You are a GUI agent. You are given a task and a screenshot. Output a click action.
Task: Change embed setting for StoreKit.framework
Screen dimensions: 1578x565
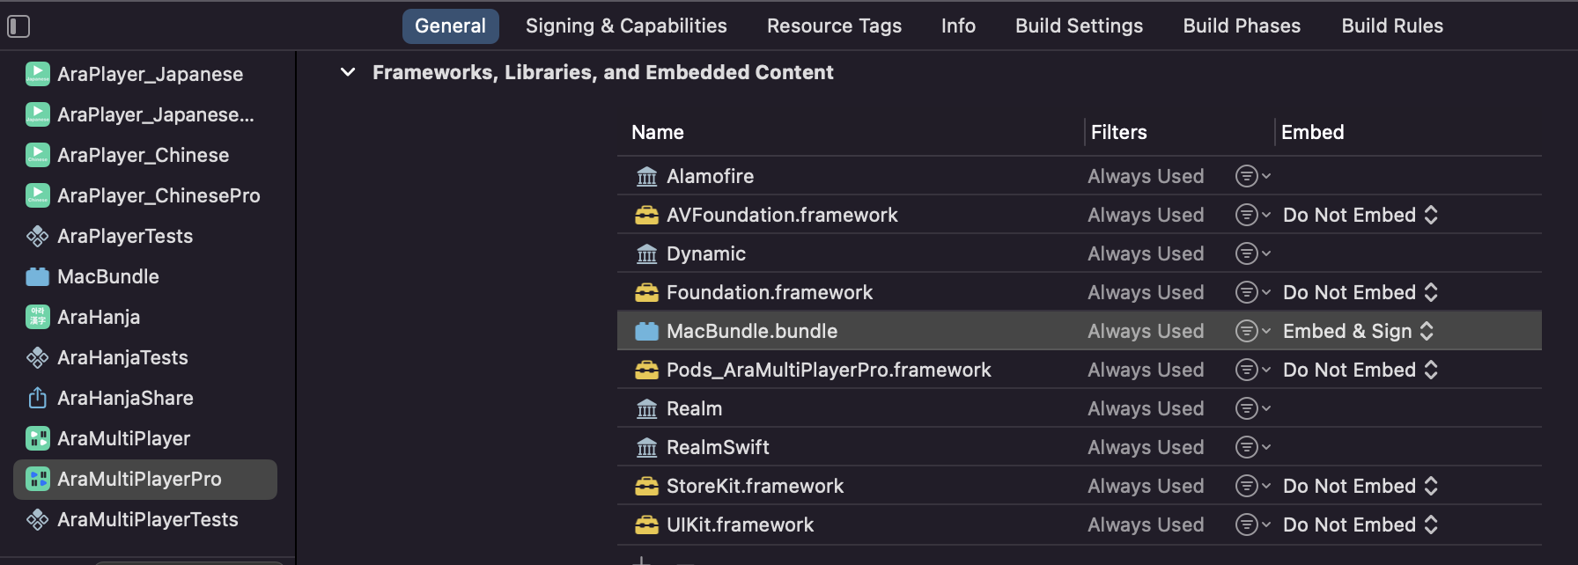tap(1360, 486)
